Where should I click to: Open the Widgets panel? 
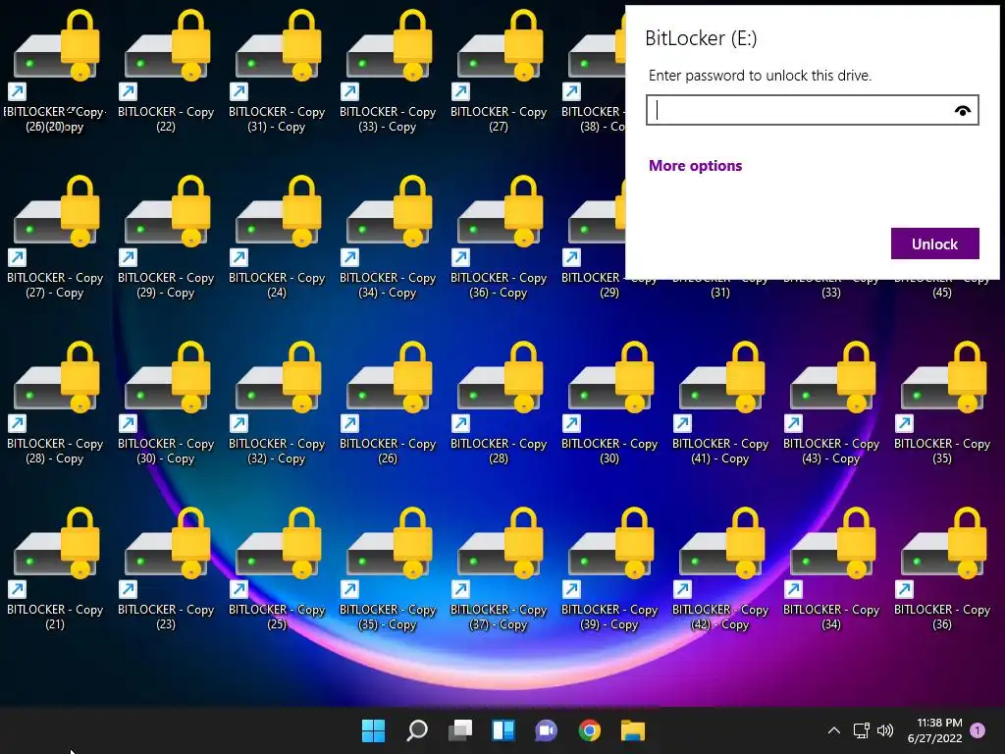pos(503,730)
